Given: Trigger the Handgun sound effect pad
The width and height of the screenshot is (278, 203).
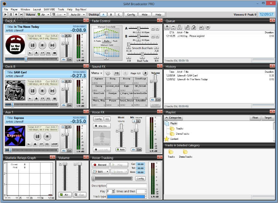Looking at the screenshot, I should (x=113, y=96).
